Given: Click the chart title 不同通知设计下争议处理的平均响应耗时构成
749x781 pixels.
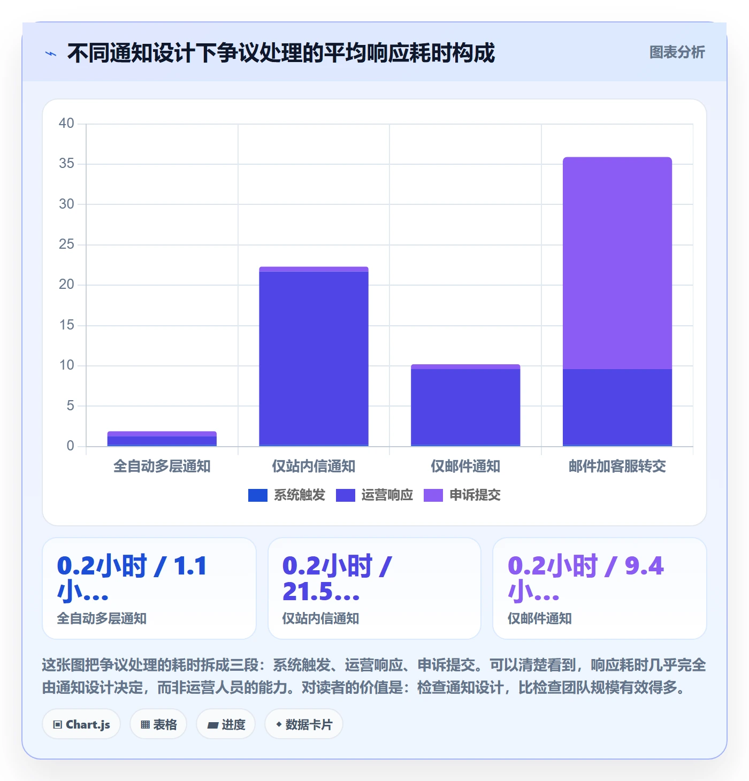Looking at the screenshot, I should [x=281, y=53].
